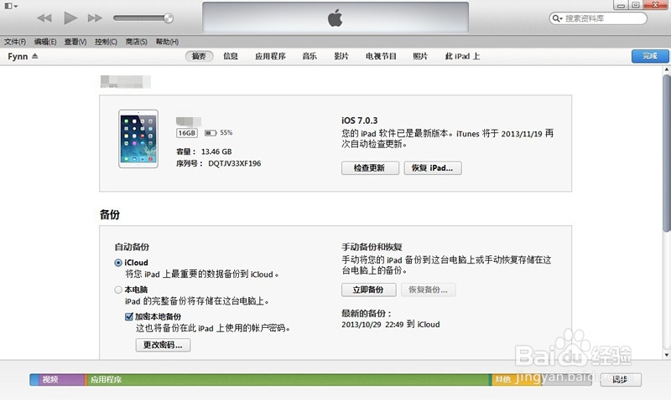671x400 pixels.
Task: Click the 备份 section heading
Action: (x=110, y=214)
